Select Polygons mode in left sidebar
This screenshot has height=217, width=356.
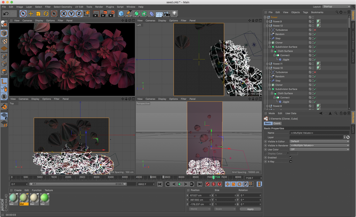[4, 72]
